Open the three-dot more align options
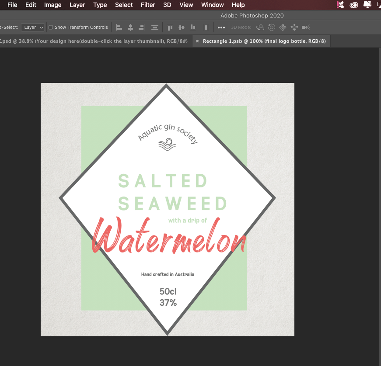Image resolution: width=381 pixels, height=366 pixels. pos(221,27)
